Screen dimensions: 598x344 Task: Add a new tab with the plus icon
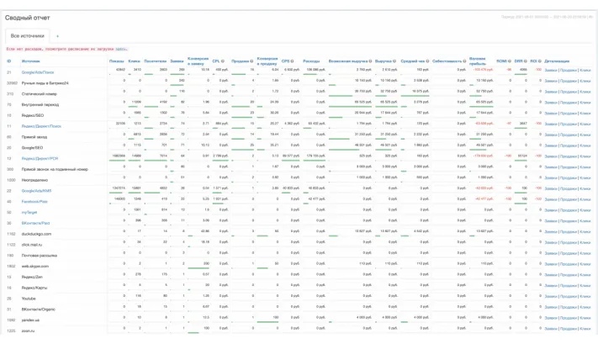57,36
